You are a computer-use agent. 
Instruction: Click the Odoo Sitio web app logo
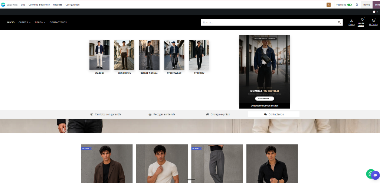point(3,4)
